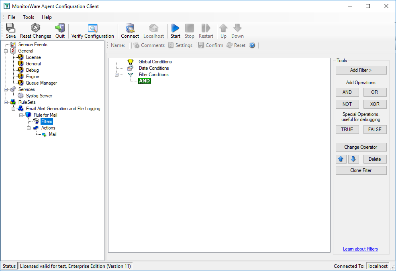Click the Stop service icon

point(190,28)
